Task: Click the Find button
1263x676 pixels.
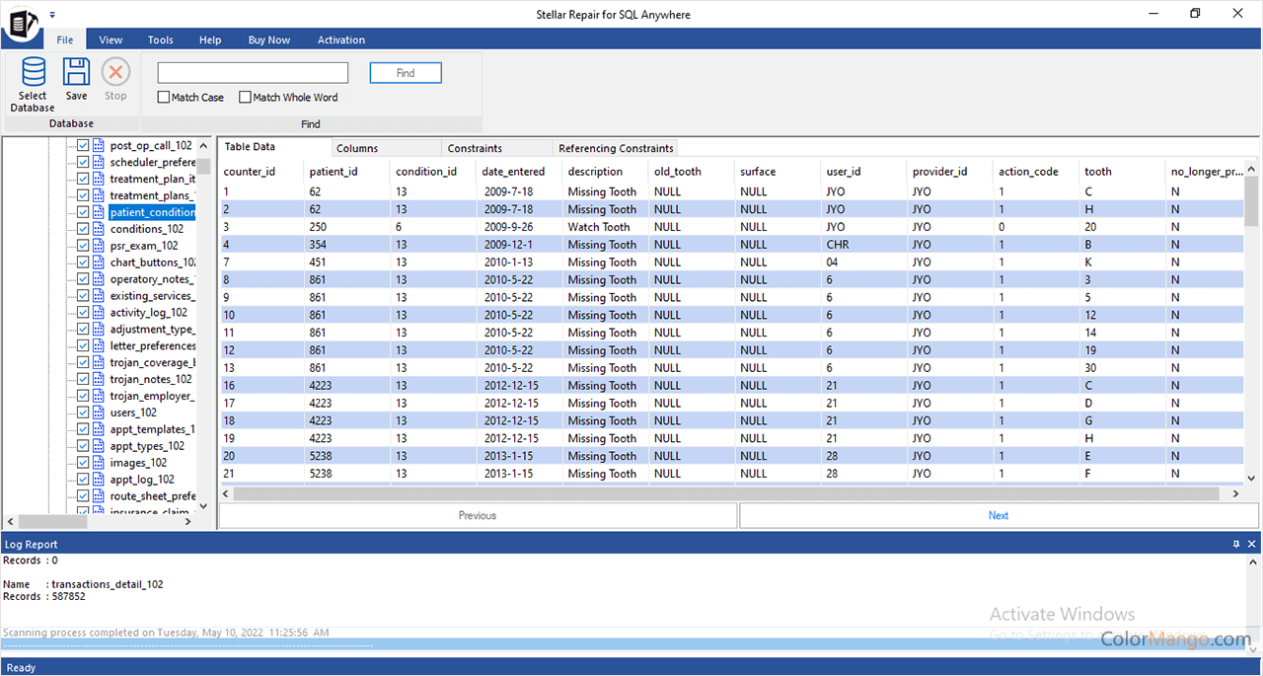Action: 405,72
